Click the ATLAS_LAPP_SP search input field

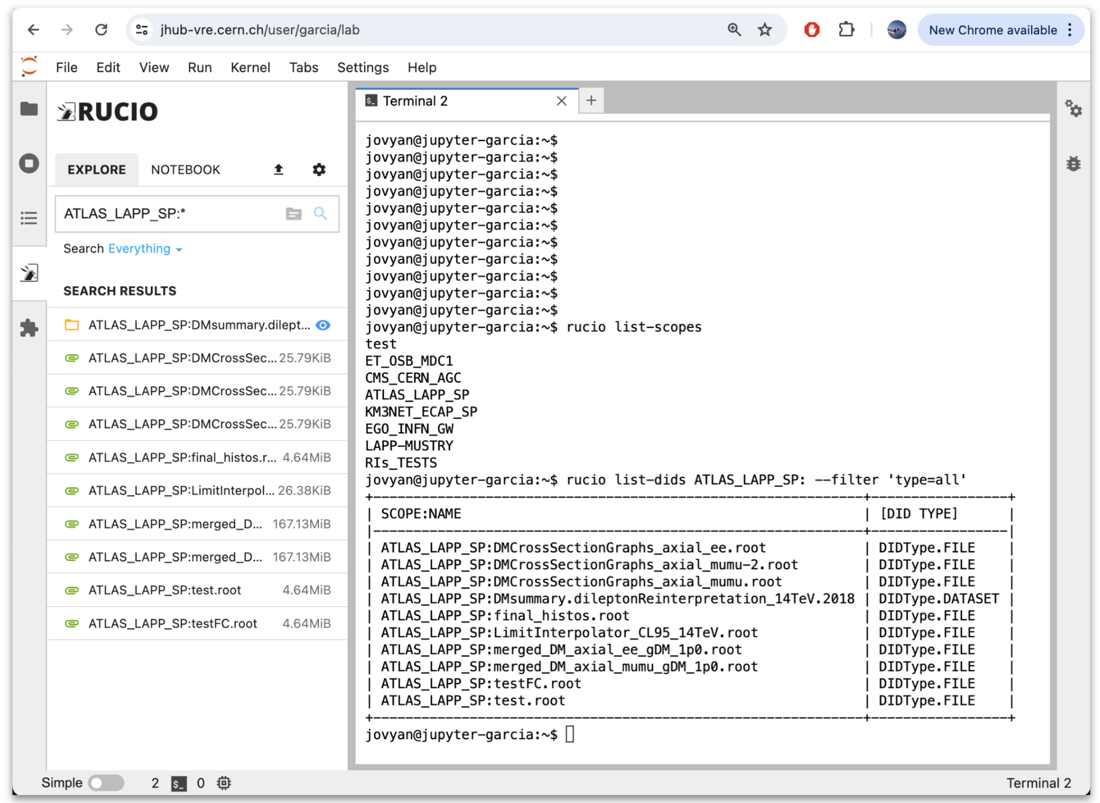point(169,214)
